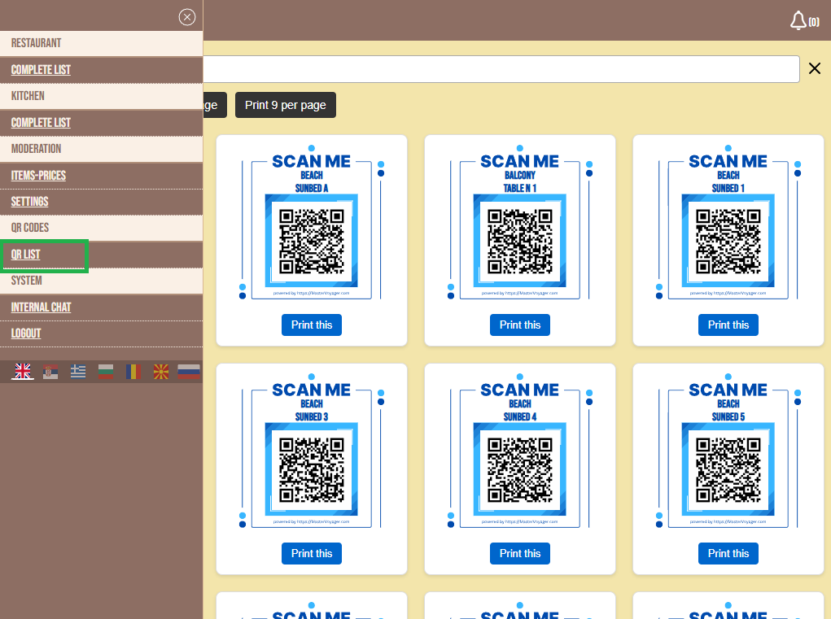Image resolution: width=831 pixels, height=619 pixels.
Task: Click the Beach Sunbed A QR image
Action: click(312, 241)
